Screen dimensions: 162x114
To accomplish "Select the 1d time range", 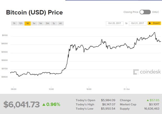I will coord(27,23).
